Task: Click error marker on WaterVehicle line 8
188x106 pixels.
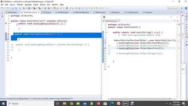Action: (x=6, y=34)
